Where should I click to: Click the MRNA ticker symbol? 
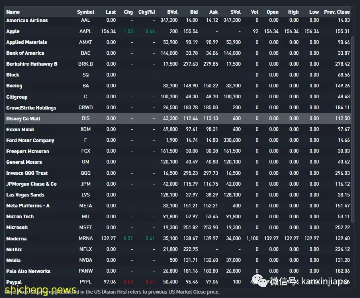coord(86,238)
